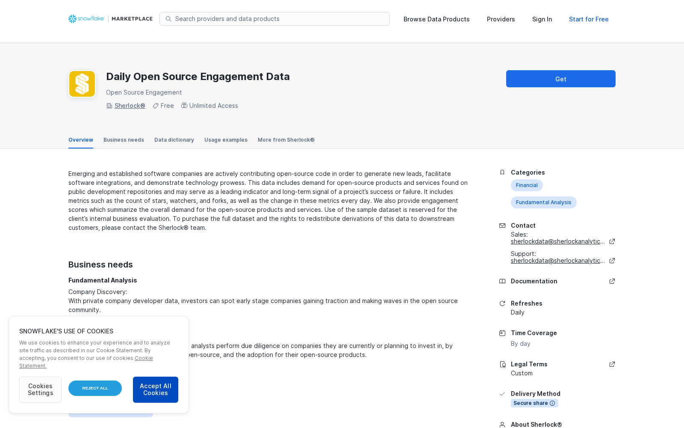Click the price tag icon next to Free
Viewport: 684px width, 428px height.
point(156,106)
